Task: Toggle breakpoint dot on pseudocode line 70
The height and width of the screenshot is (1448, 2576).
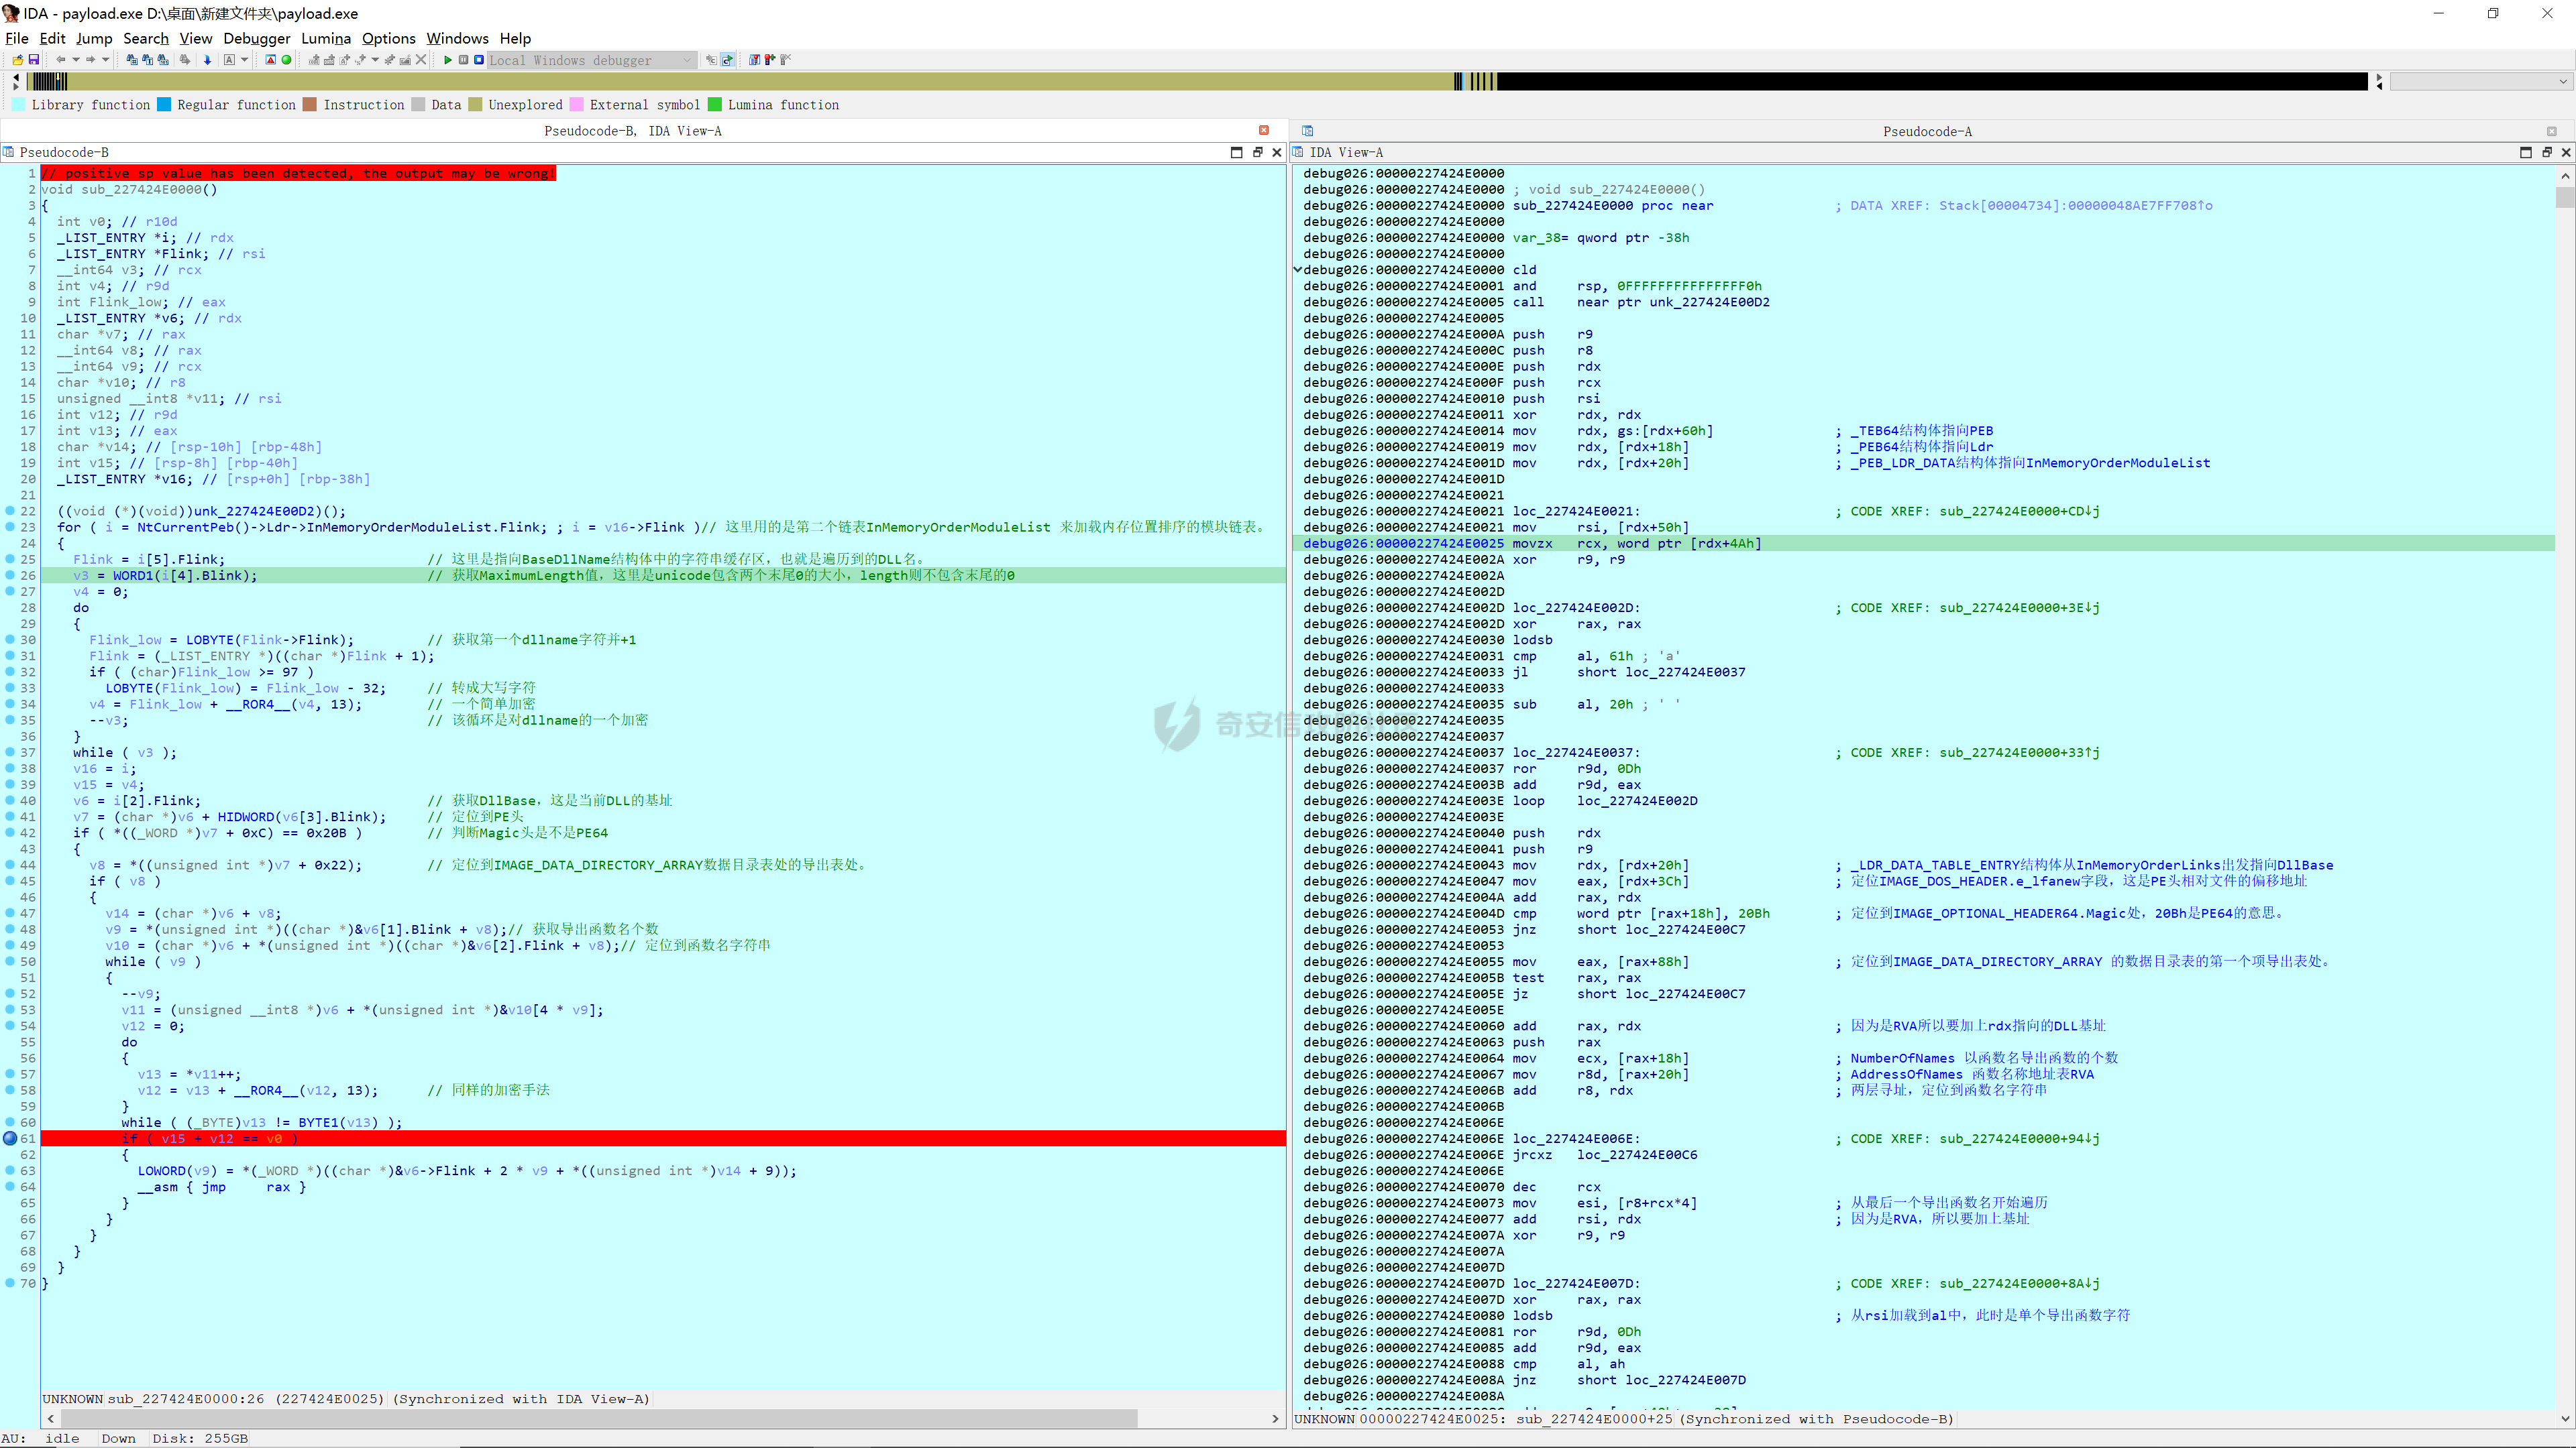Action: pyautogui.click(x=10, y=1283)
